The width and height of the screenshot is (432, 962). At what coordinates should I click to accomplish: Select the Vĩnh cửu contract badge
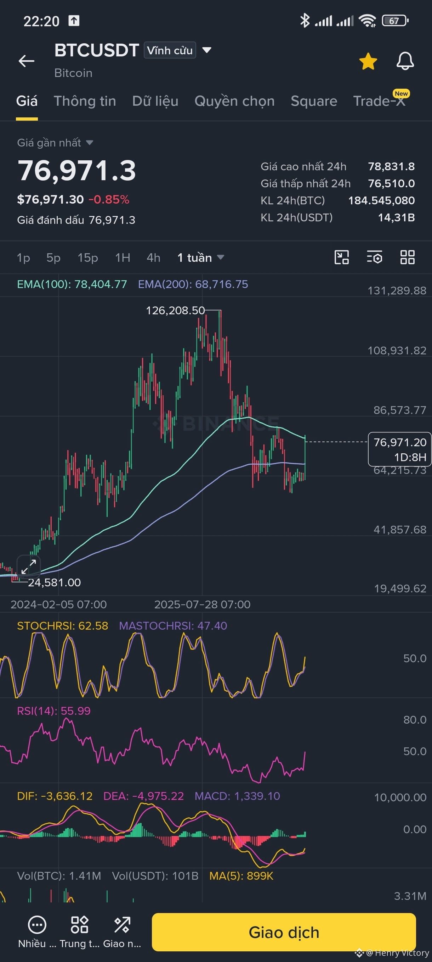pos(170,50)
